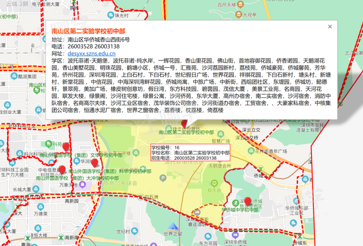Click the 高新南 metro station icon
The width and height of the screenshot is (363, 246).
pyautogui.click(x=61, y=237)
